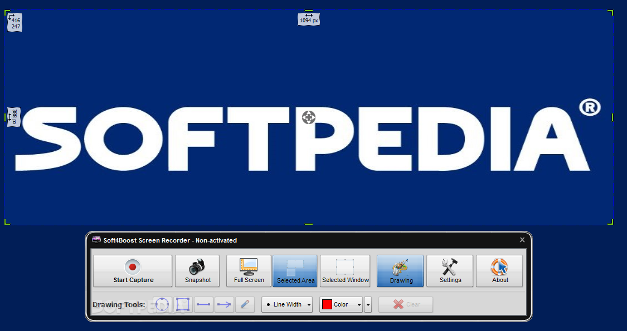Click the top-right corner handle of selection

click(611, 13)
